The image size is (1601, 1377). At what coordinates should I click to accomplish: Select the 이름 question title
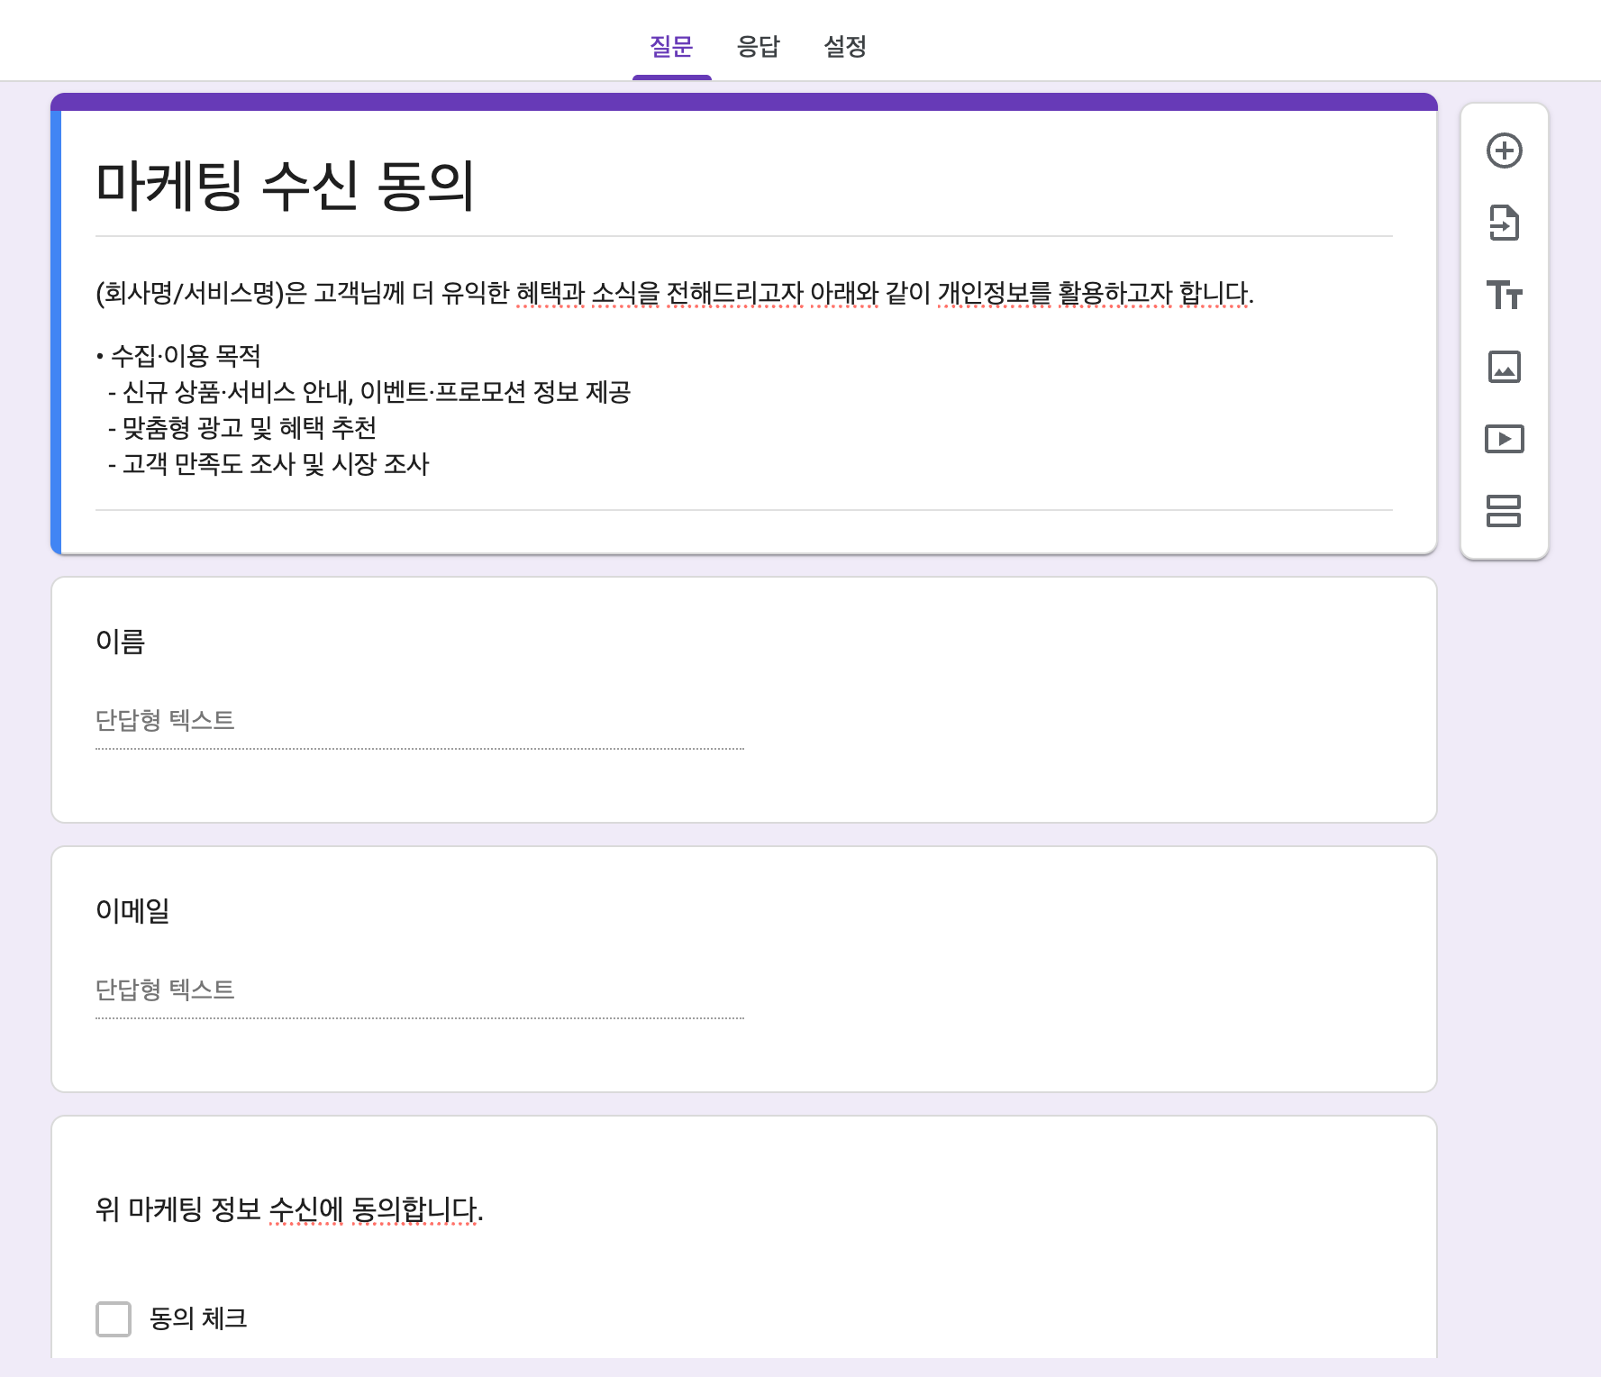coord(121,642)
